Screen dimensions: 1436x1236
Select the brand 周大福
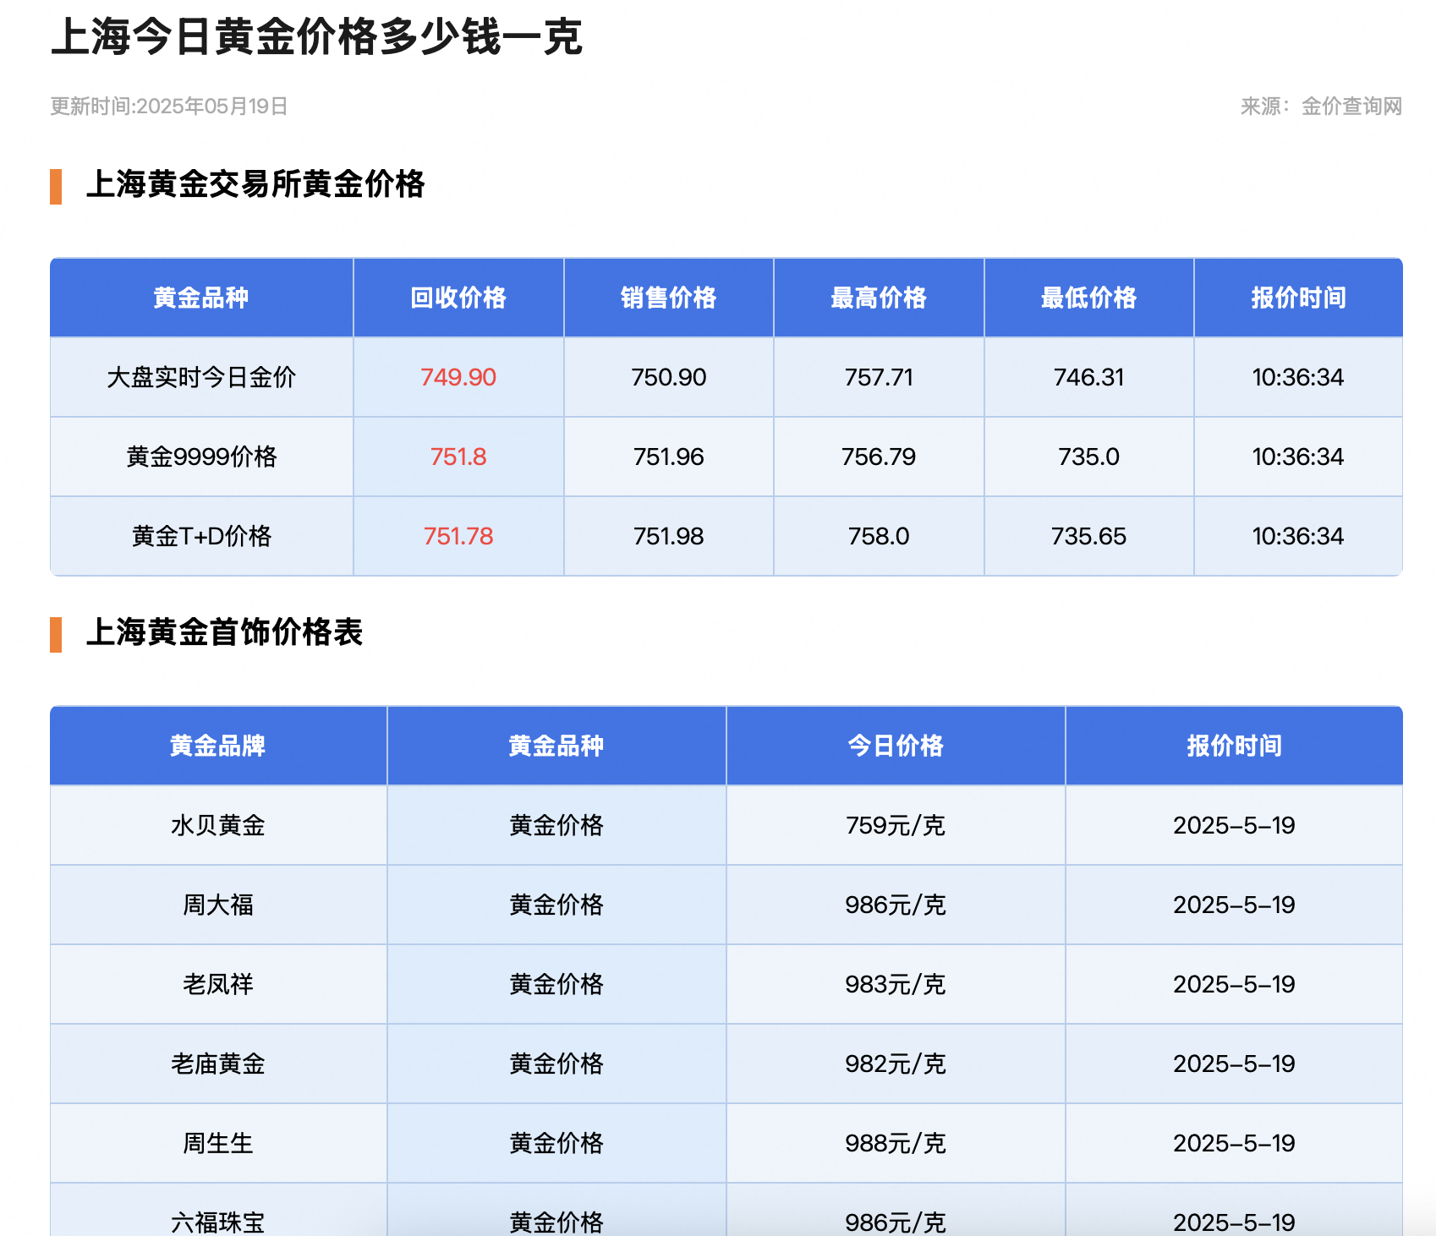click(x=218, y=905)
